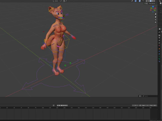
Task: Open the View Layer properties tab
Action: (x=159, y=40)
